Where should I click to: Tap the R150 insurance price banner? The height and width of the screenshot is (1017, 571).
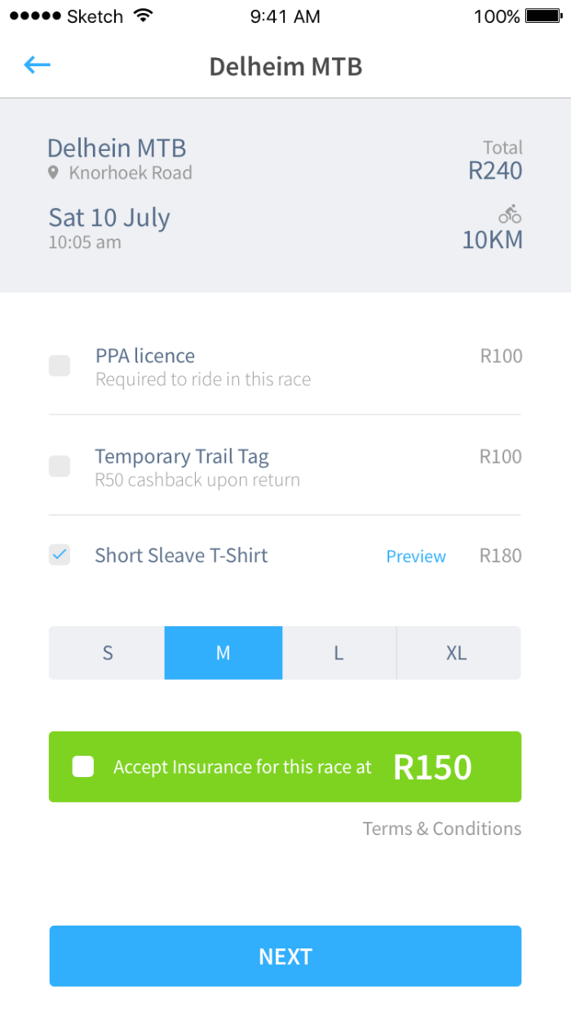click(432, 767)
